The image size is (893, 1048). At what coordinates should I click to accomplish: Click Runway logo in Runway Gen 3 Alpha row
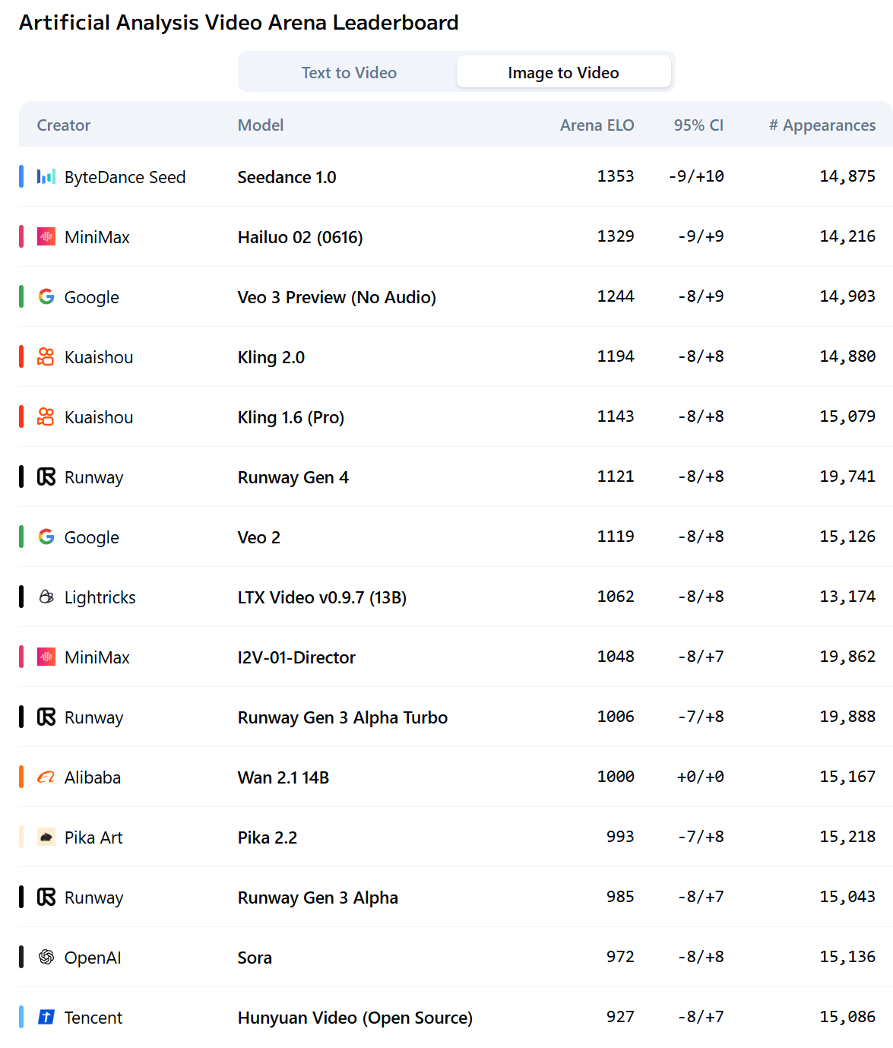[x=46, y=898]
